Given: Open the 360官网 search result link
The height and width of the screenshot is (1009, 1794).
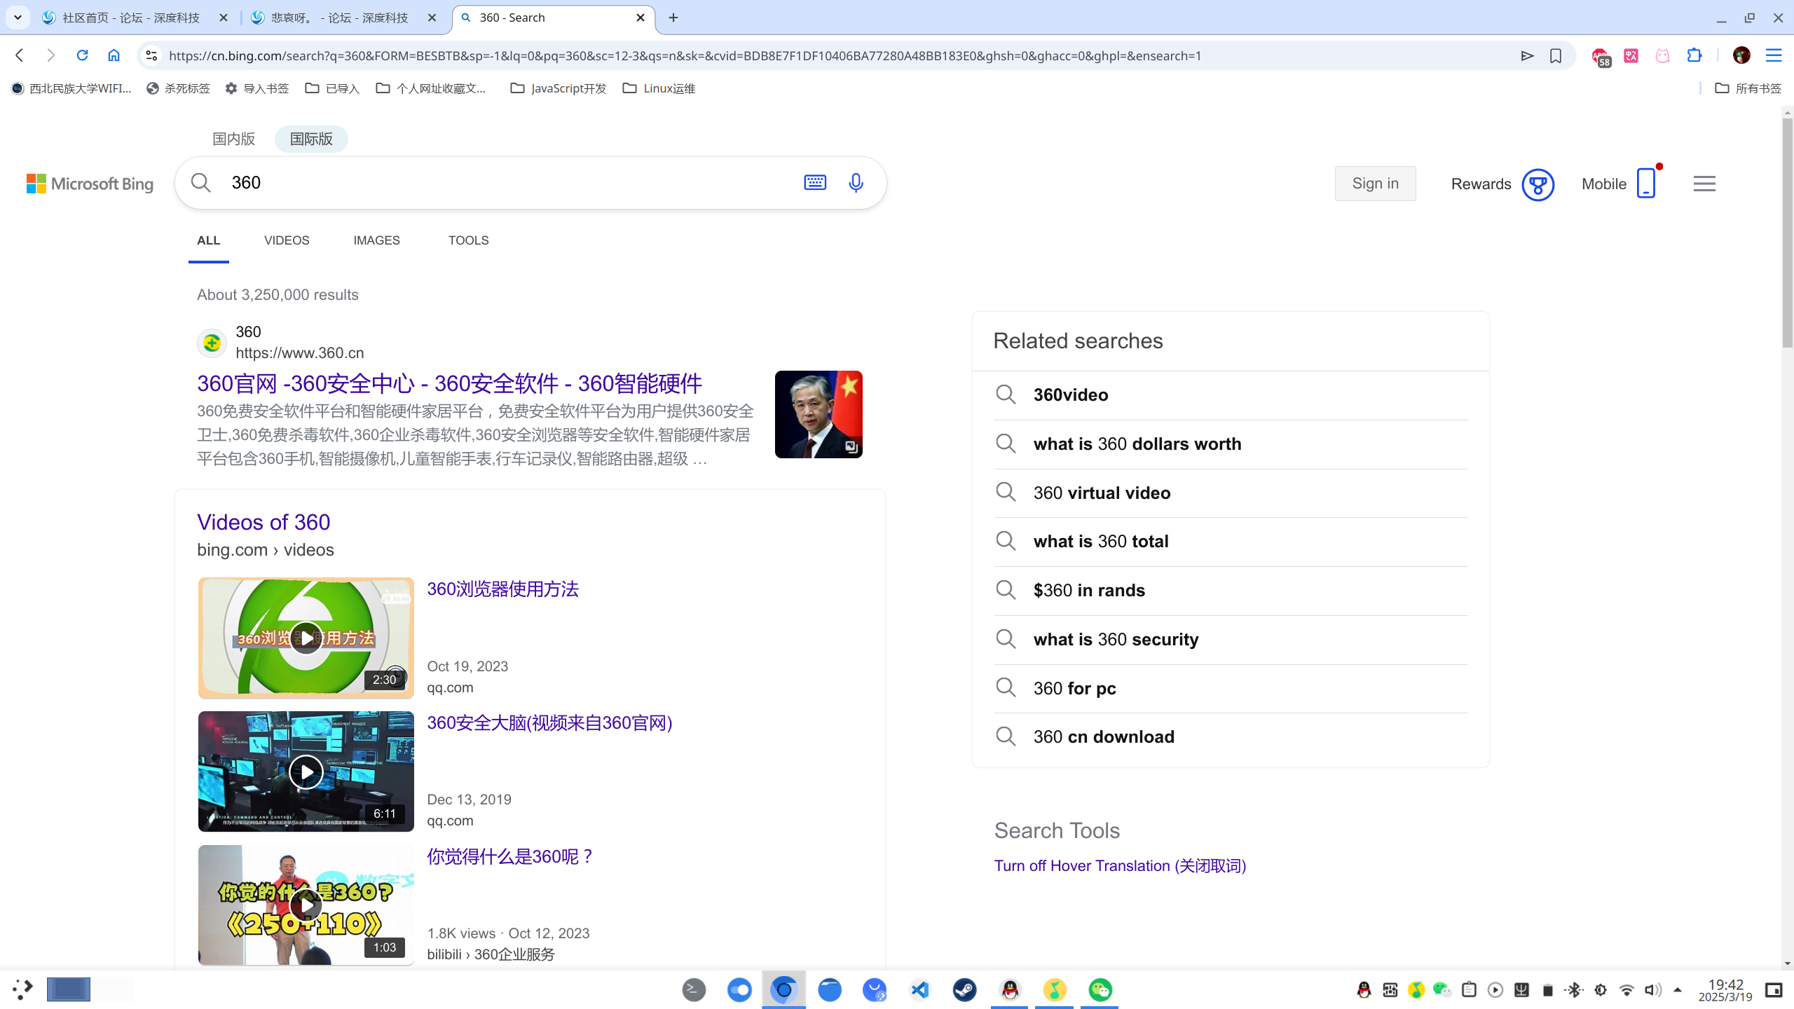Looking at the screenshot, I should (449, 383).
